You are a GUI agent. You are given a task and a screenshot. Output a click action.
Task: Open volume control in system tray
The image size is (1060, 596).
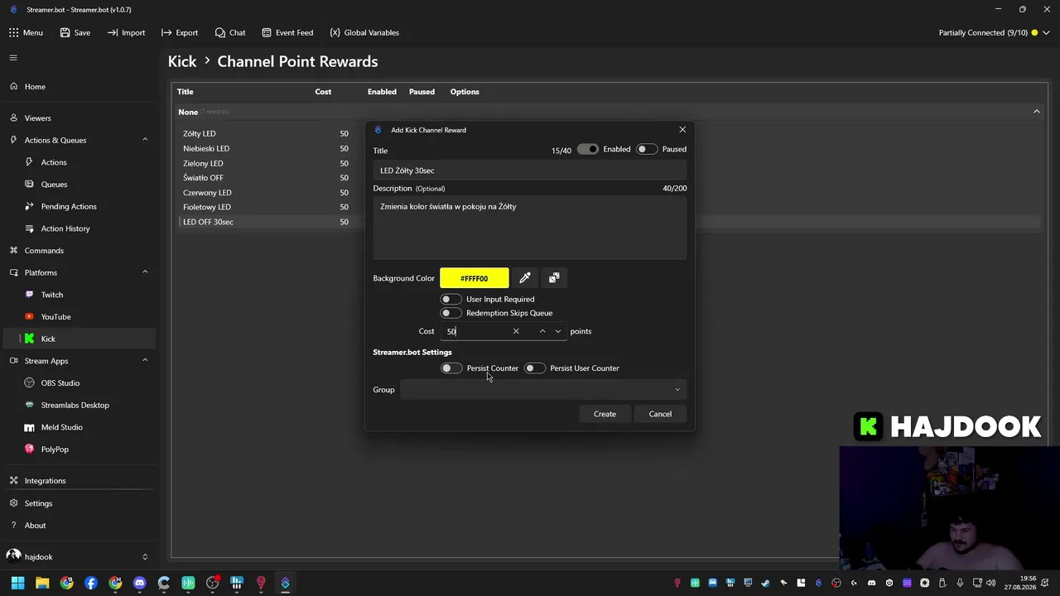[x=990, y=583]
